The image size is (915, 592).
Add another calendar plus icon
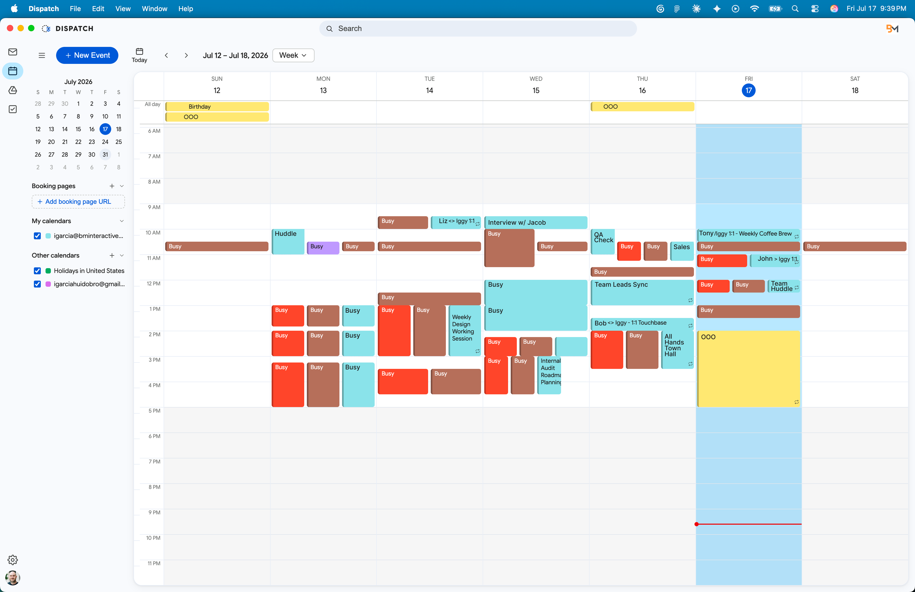tap(112, 255)
